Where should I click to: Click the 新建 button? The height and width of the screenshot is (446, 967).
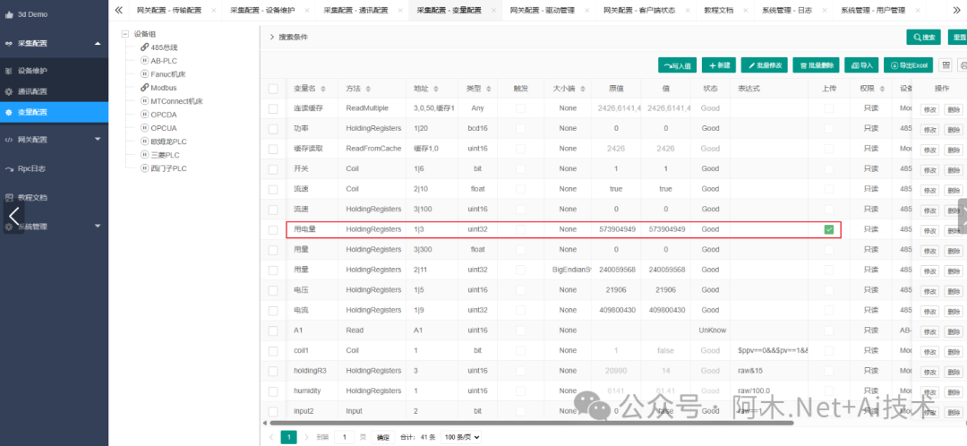click(x=719, y=64)
